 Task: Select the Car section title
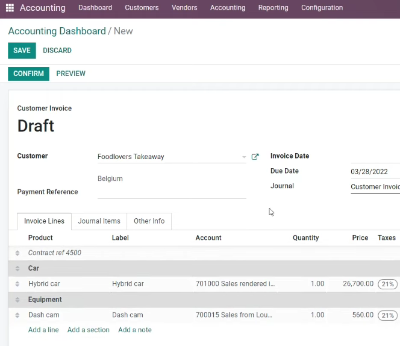point(33,268)
